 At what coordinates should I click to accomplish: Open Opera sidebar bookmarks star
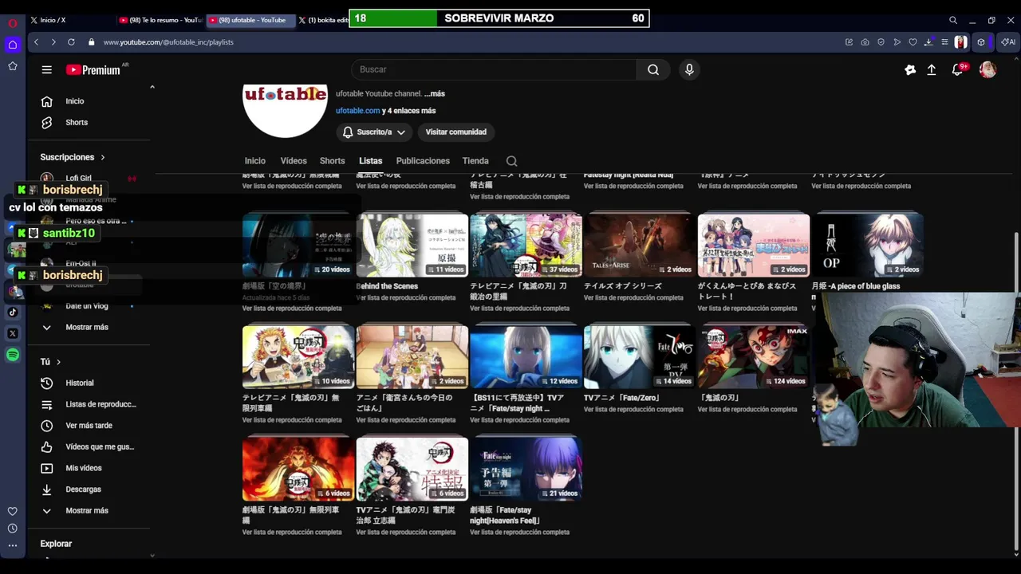click(x=13, y=66)
